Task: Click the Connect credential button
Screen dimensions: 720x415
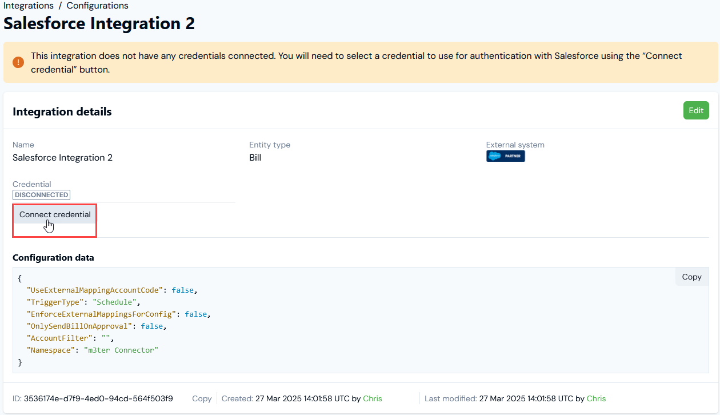Action: click(x=55, y=215)
